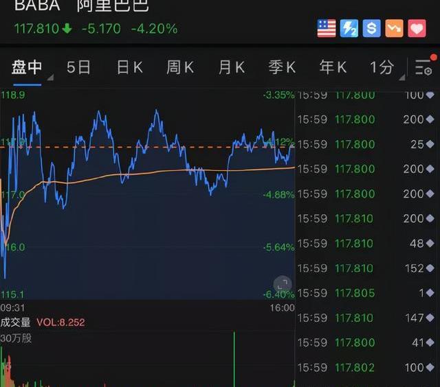Select trade row with volume 41
Viewport: 440px width, 387px height.
click(x=366, y=342)
